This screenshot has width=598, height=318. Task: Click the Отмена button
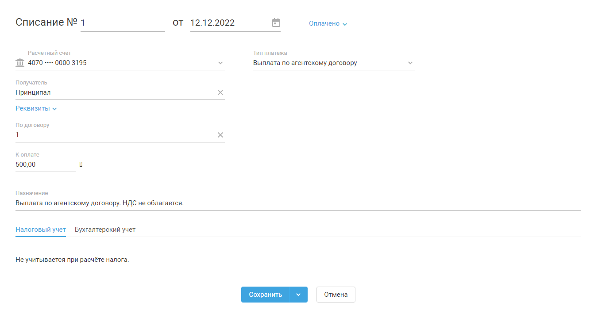(x=336, y=295)
